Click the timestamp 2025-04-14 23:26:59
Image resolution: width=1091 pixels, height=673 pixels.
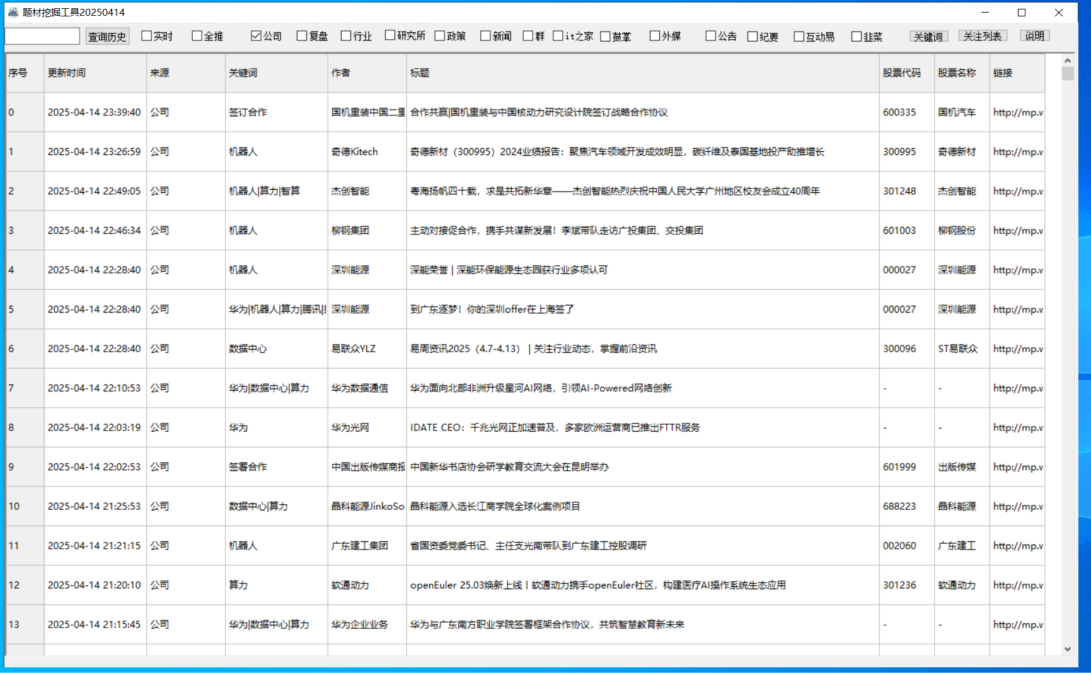94,152
